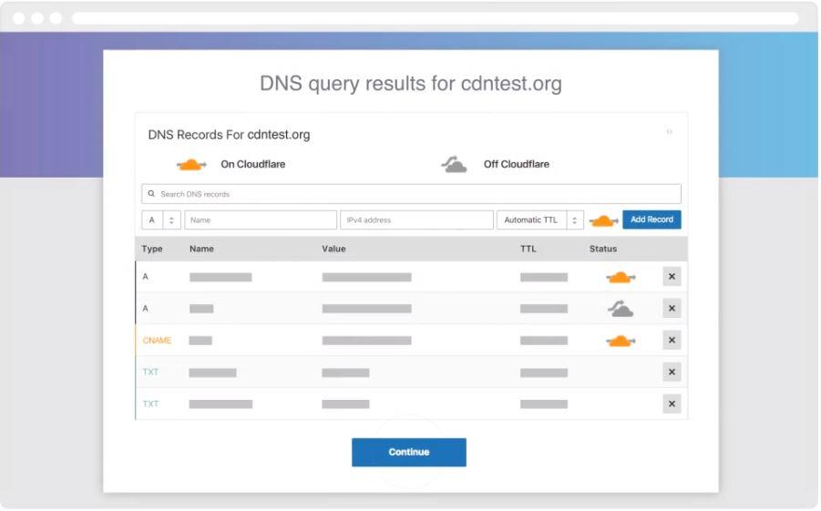
Task: Click the search magnifier icon
Action: tap(151, 194)
